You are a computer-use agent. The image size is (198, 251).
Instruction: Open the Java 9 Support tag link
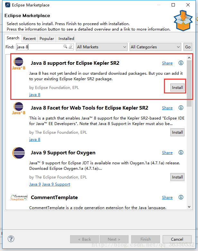coord(56,184)
